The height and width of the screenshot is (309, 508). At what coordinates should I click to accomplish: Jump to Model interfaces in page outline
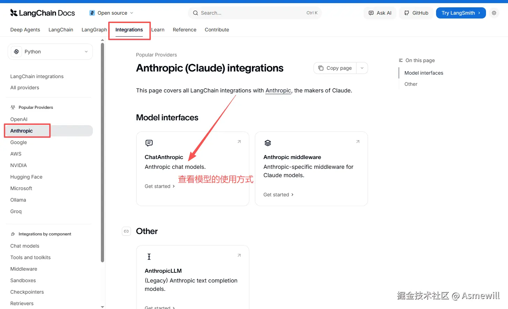tap(424, 73)
